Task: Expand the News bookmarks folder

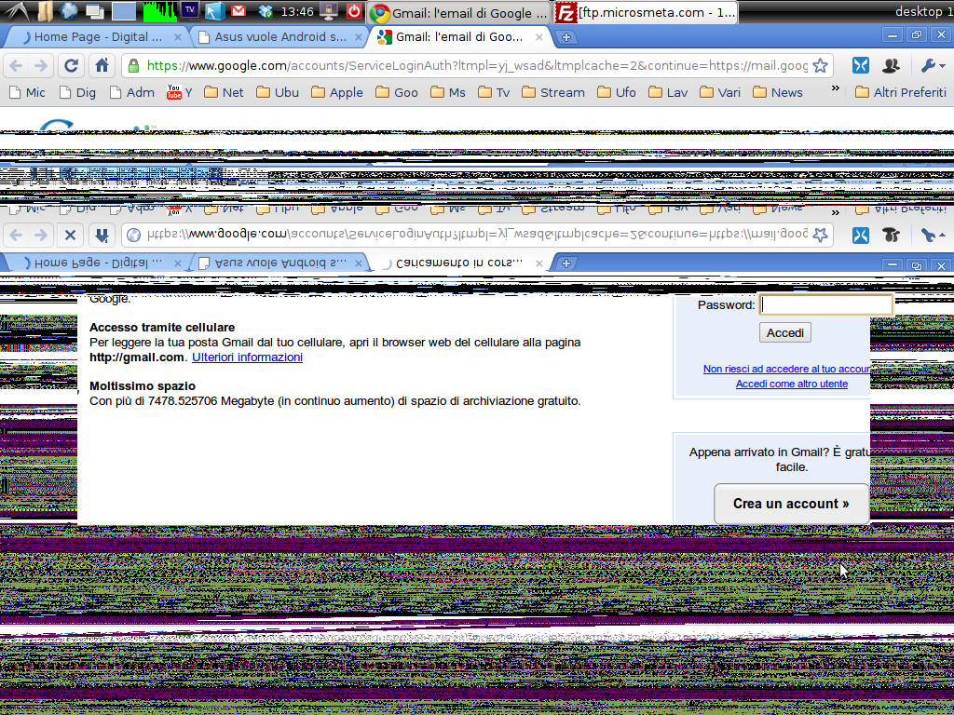Action: [778, 92]
